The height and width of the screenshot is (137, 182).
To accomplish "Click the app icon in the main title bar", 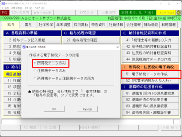I will click(x=3, y=4).
